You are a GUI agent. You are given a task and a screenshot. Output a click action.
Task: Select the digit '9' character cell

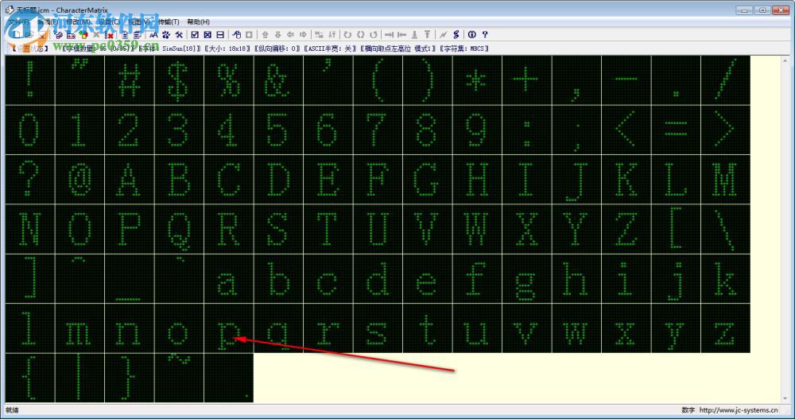click(x=477, y=130)
